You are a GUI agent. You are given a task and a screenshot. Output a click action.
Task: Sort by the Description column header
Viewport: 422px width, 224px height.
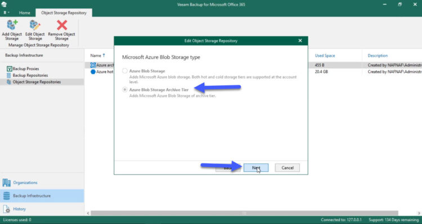(x=378, y=56)
